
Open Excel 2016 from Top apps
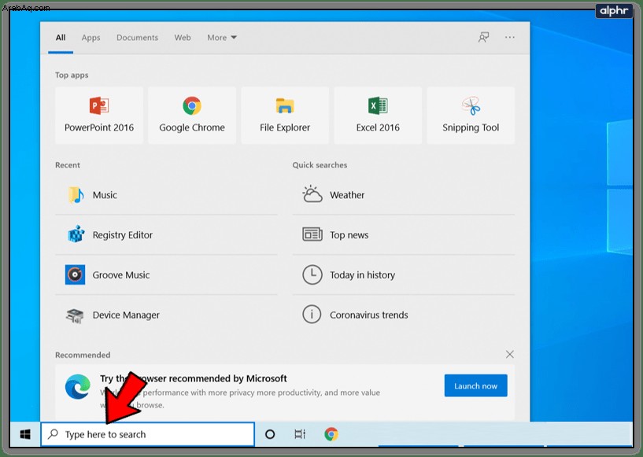378,115
